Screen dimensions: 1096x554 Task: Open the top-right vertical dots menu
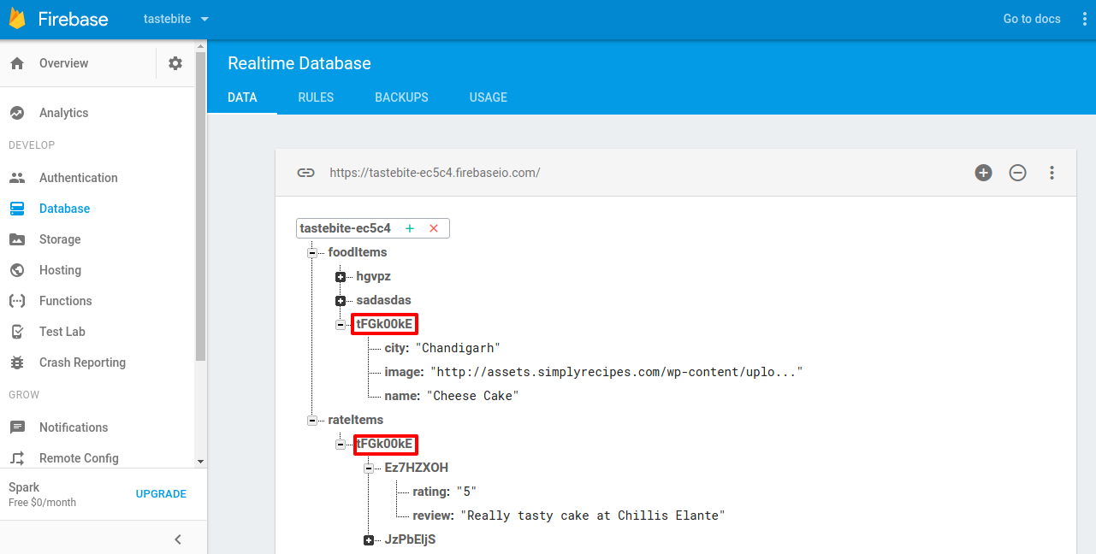tap(1084, 19)
